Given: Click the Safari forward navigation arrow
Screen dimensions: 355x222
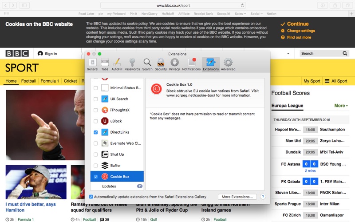Looking at the screenshot, I should (x=13, y=5).
